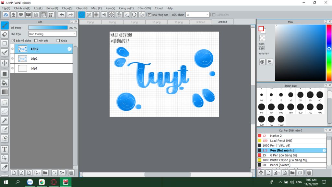Click the canvas horizontal scrollbar
This screenshot has width=332, height=187.
click(x=167, y=174)
